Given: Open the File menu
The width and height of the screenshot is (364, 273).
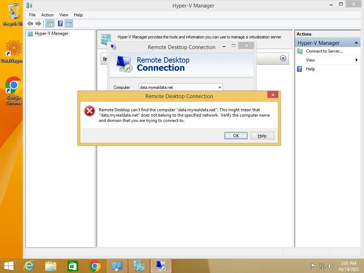Looking at the screenshot, I should tap(32, 15).
